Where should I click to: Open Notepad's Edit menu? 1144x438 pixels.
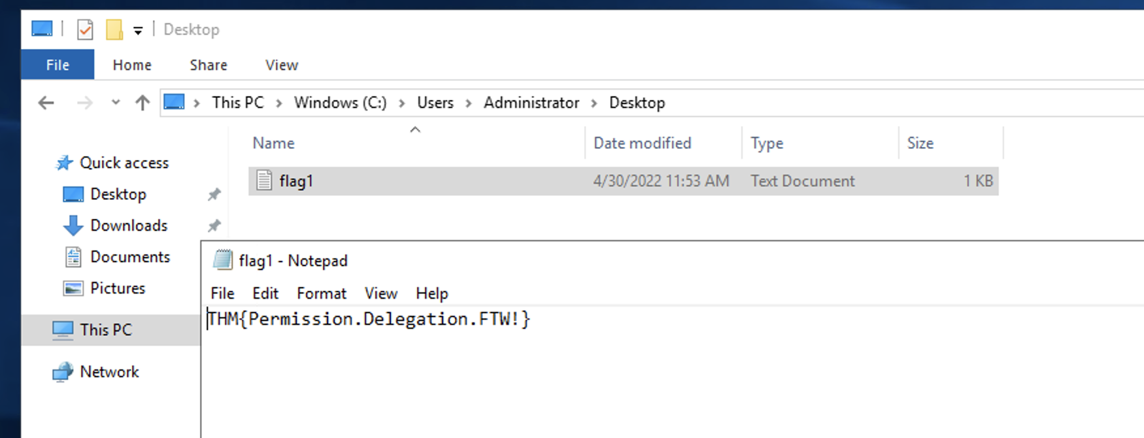pyautogui.click(x=265, y=294)
